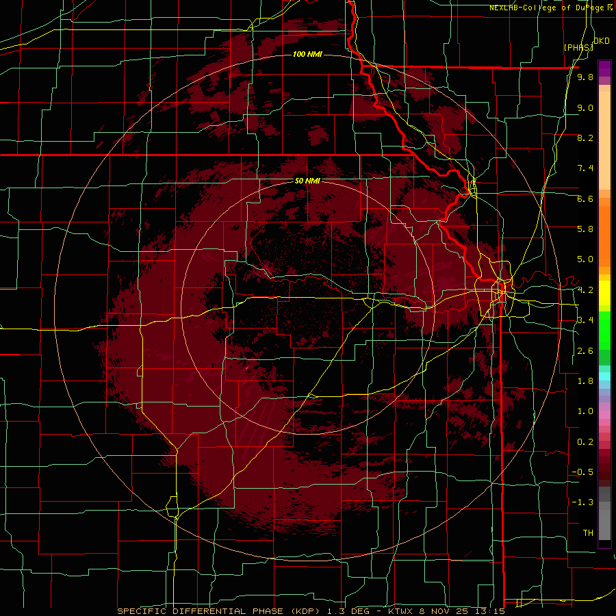Click the 0.2 scale value
Screen dimensions: 616x616
click(585, 442)
